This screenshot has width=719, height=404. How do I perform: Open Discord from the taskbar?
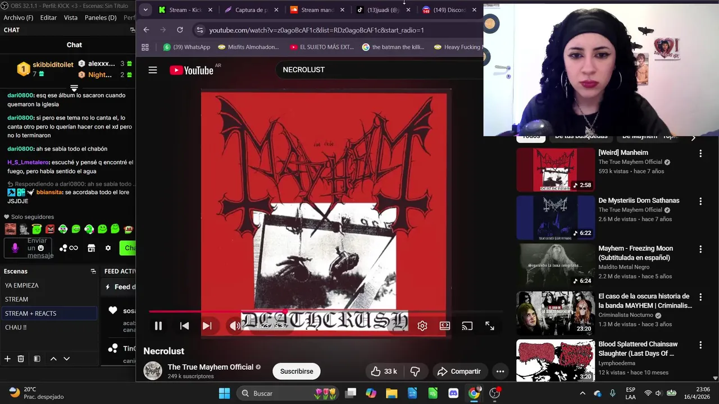(453, 393)
